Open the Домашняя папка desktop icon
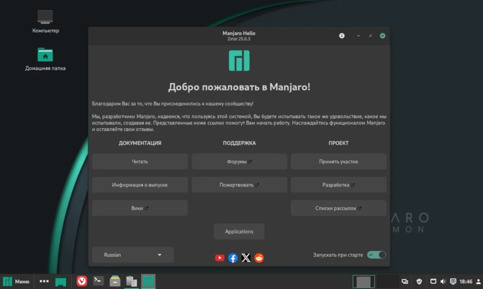 coord(45,59)
